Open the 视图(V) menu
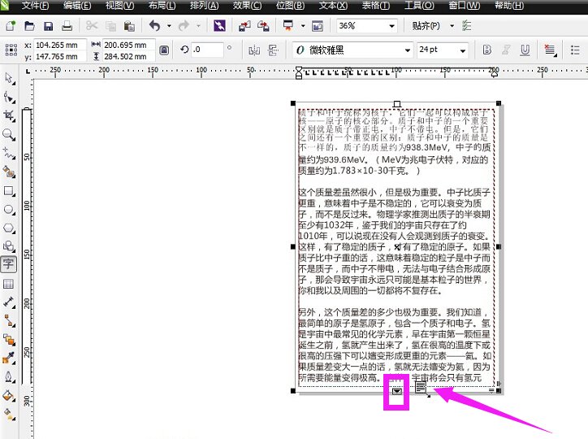This screenshot has height=439, width=588. click(x=119, y=5)
